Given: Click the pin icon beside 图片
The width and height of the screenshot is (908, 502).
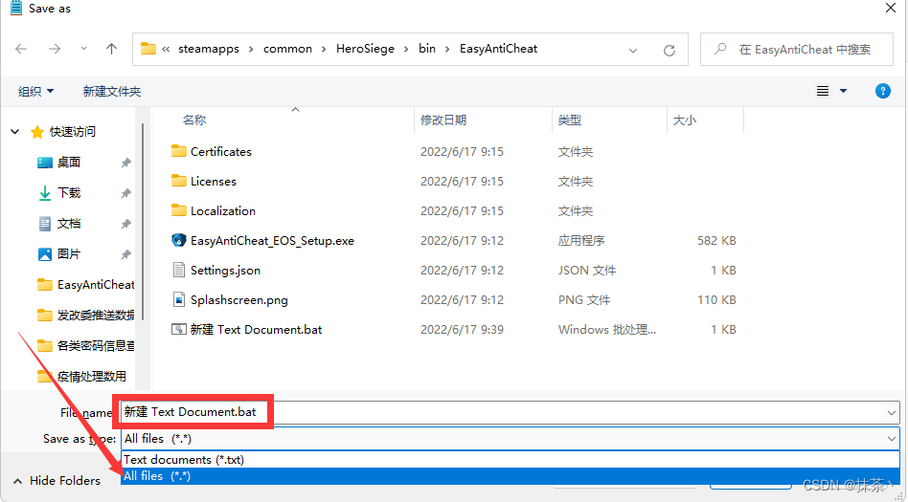Looking at the screenshot, I should tap(125, 254).
